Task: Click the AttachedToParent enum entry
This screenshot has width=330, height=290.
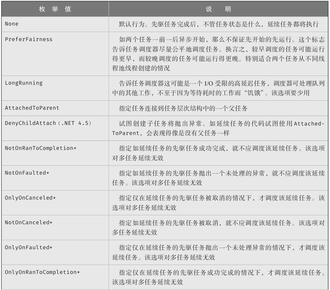Action: (x=32, y=108)
